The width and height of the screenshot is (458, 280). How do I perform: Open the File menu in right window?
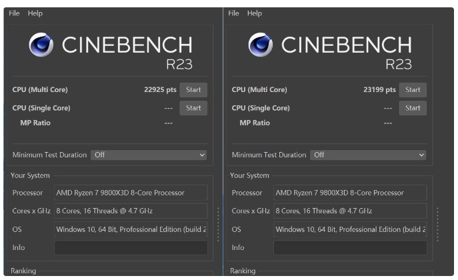[233, 13]
